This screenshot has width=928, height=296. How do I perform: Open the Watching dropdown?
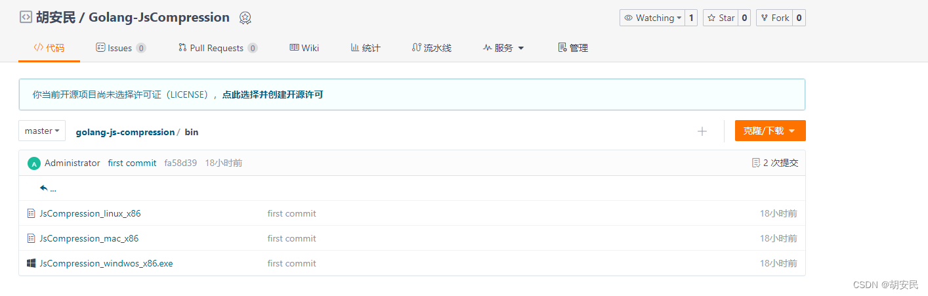tap(652, 18)
